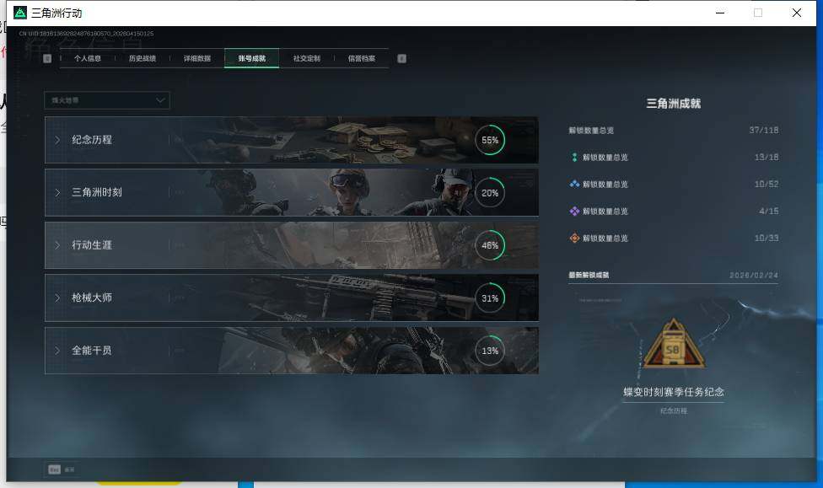Click the total unlock count 37/118
Viewport: 823px width, 488px height.
point(764,130)
